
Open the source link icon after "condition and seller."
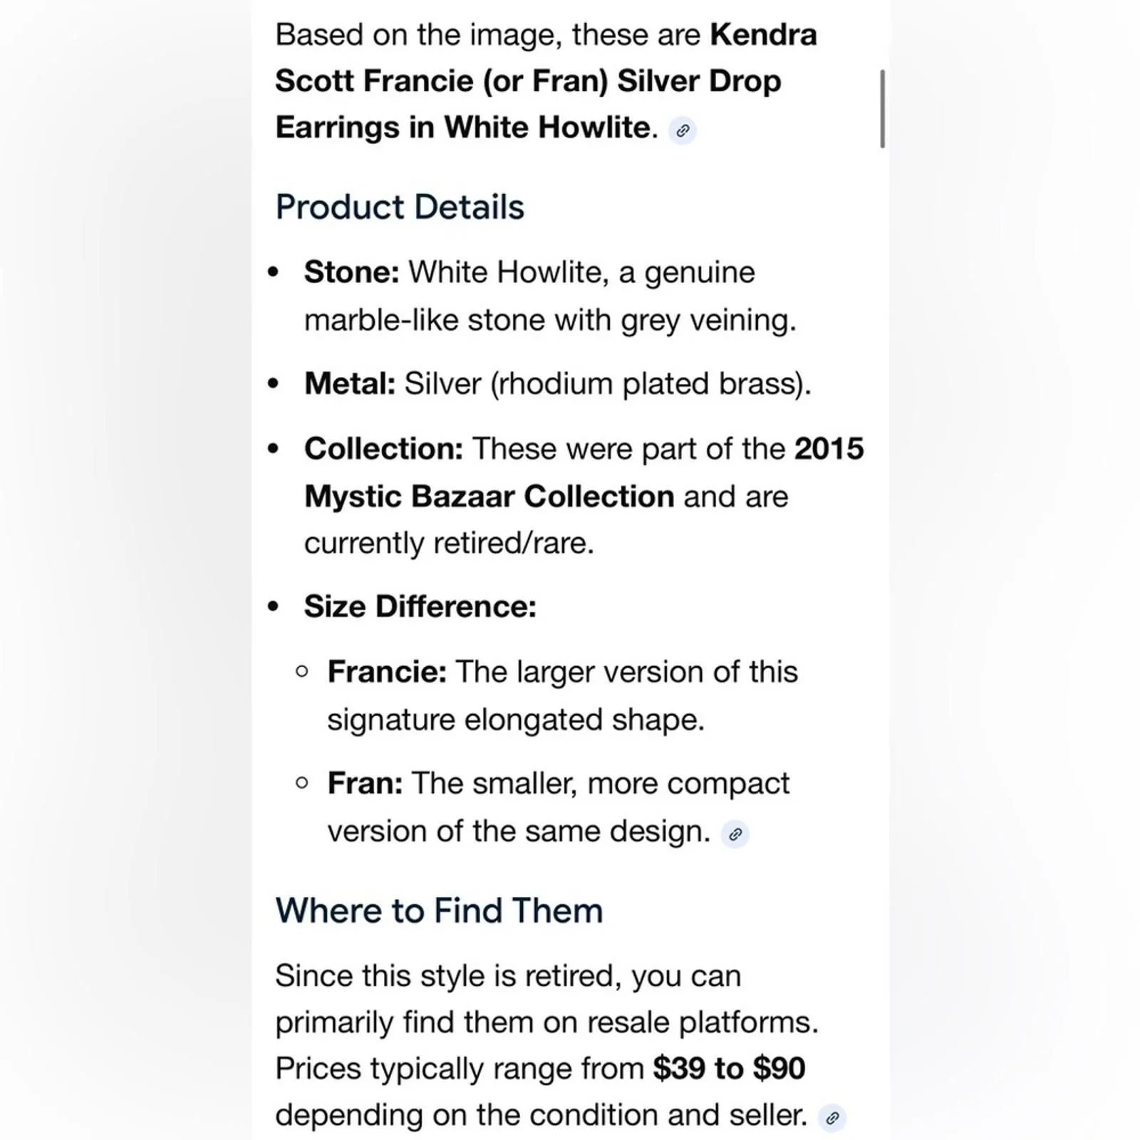pyautogui.click(x=831, y=1118)
